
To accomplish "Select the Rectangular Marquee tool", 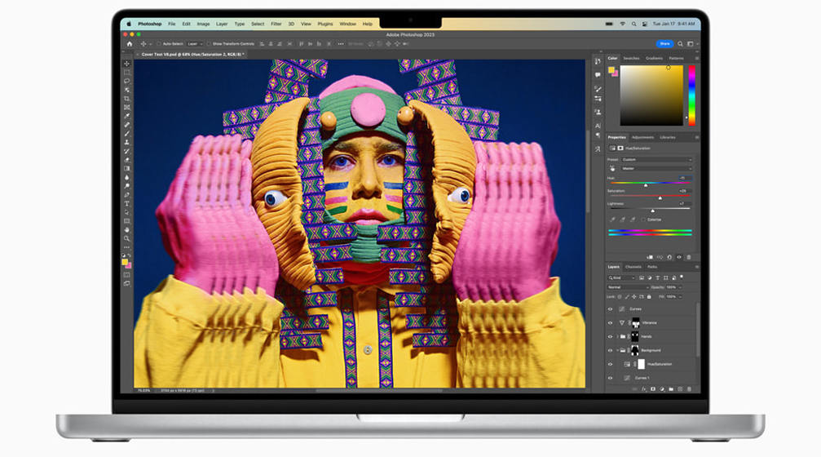I will pyautogui.click(x=126, y=73).
